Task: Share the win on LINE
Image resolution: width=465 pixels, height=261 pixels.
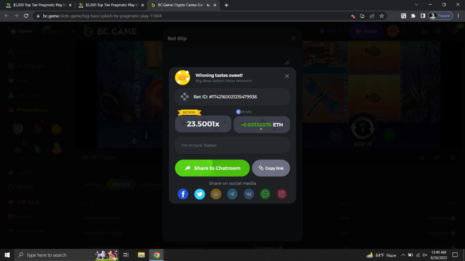Action: [265, 194]
